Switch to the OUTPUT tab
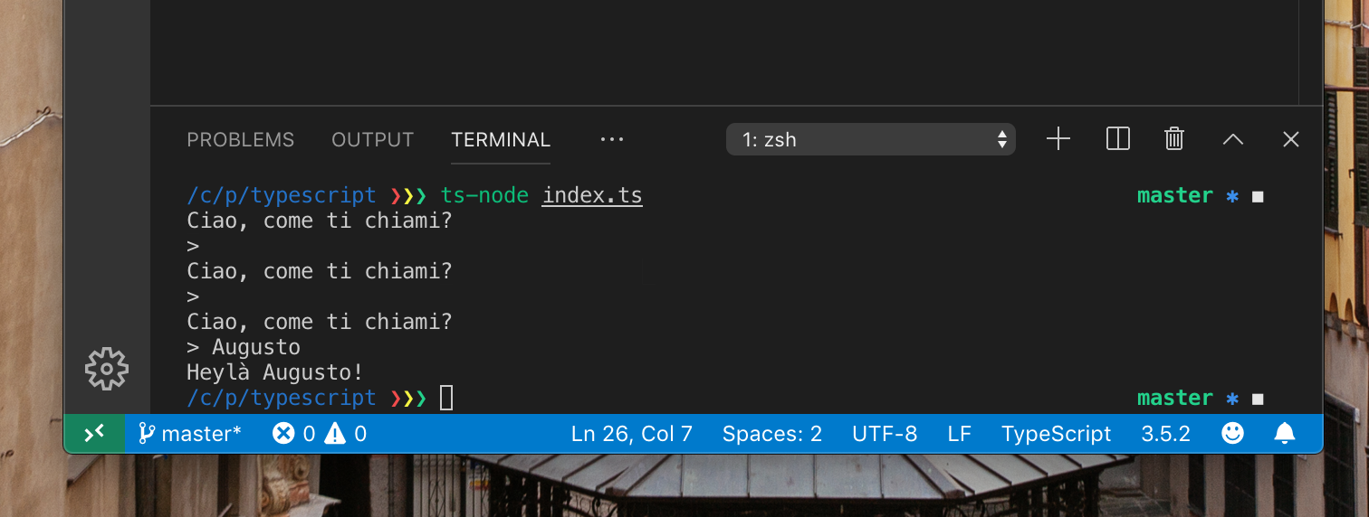 372,140
